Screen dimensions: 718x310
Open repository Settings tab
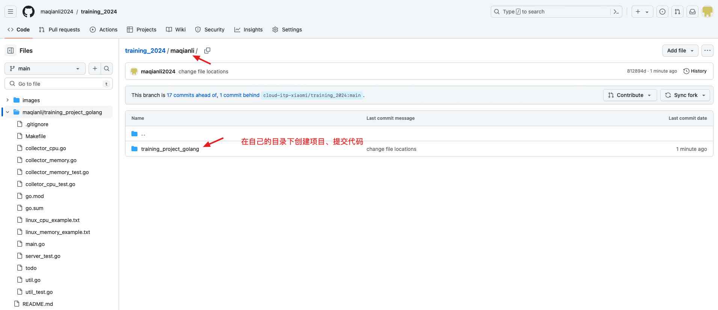click(287, 30)
